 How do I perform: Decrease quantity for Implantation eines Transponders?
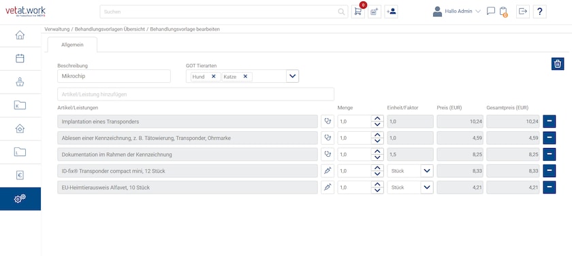[377, 125]
